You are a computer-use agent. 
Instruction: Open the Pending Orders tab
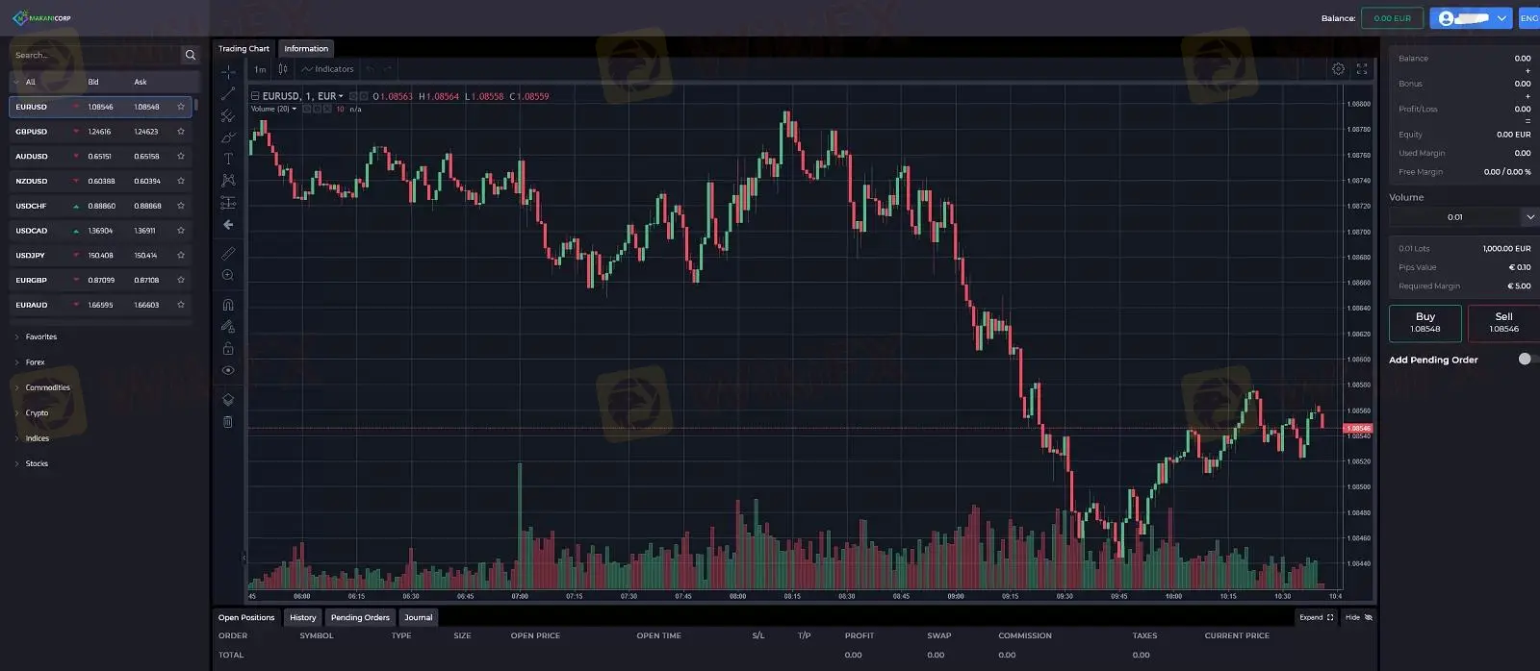[x=360, y=617]
